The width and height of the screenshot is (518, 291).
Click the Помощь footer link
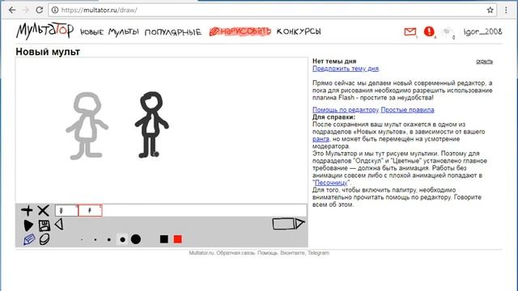tap(267, 253)
